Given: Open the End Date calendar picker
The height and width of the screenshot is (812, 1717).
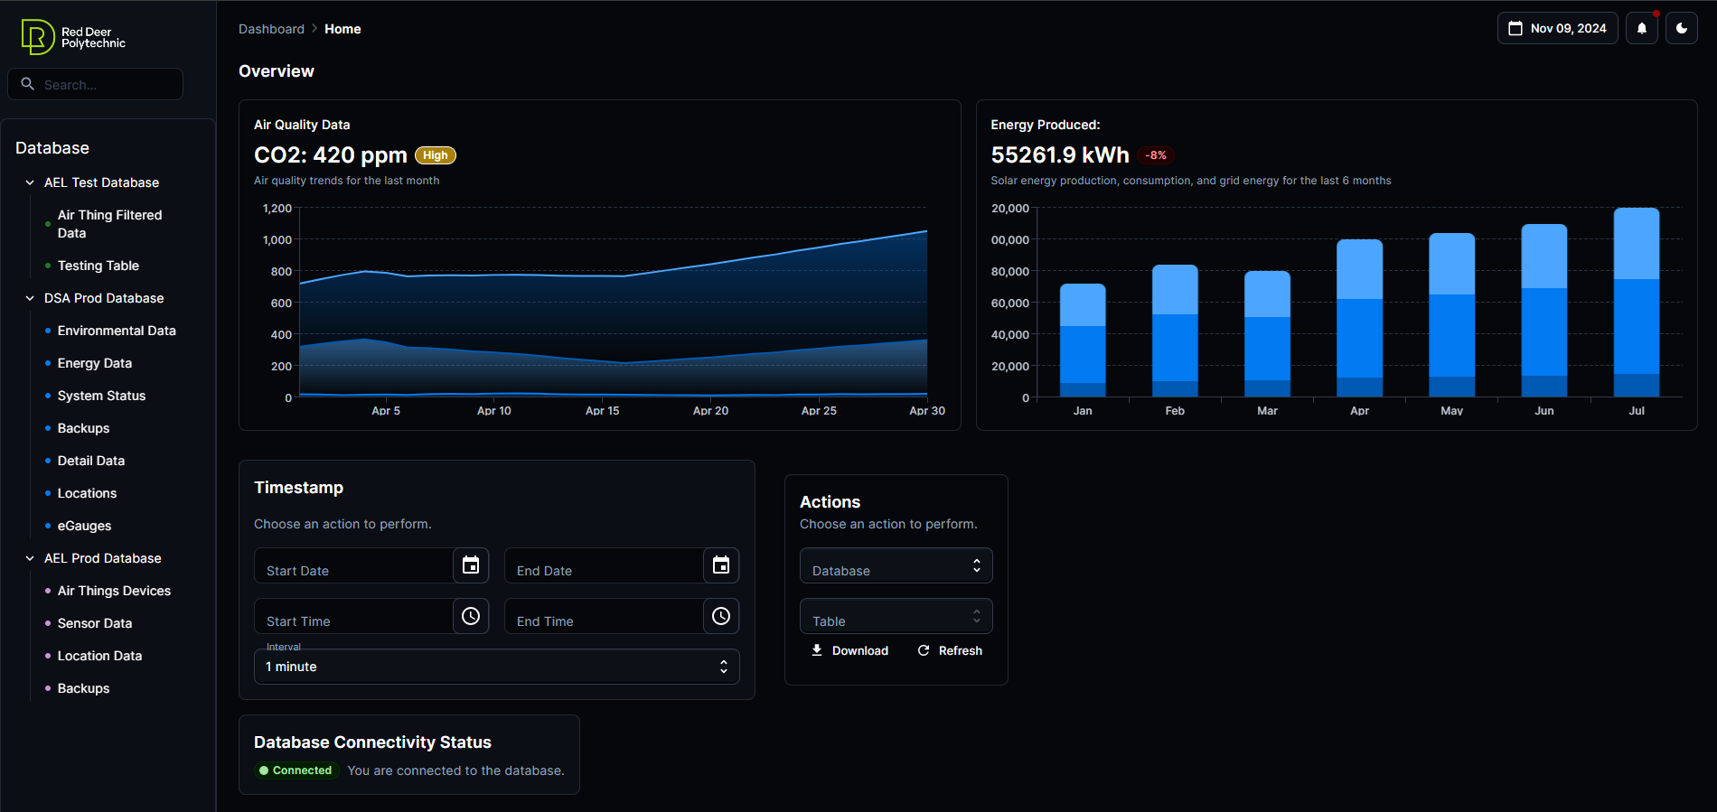Looking at the screenshot, I should click(x=721, y=565).
